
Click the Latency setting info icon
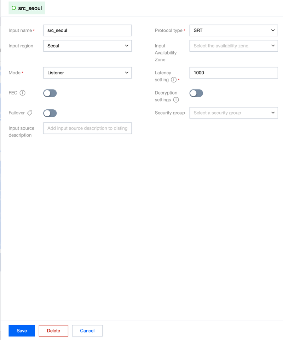click(173, 80)
